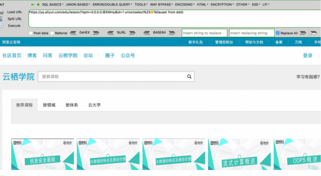Open the LFI dropdown menu

click(266, 4)
